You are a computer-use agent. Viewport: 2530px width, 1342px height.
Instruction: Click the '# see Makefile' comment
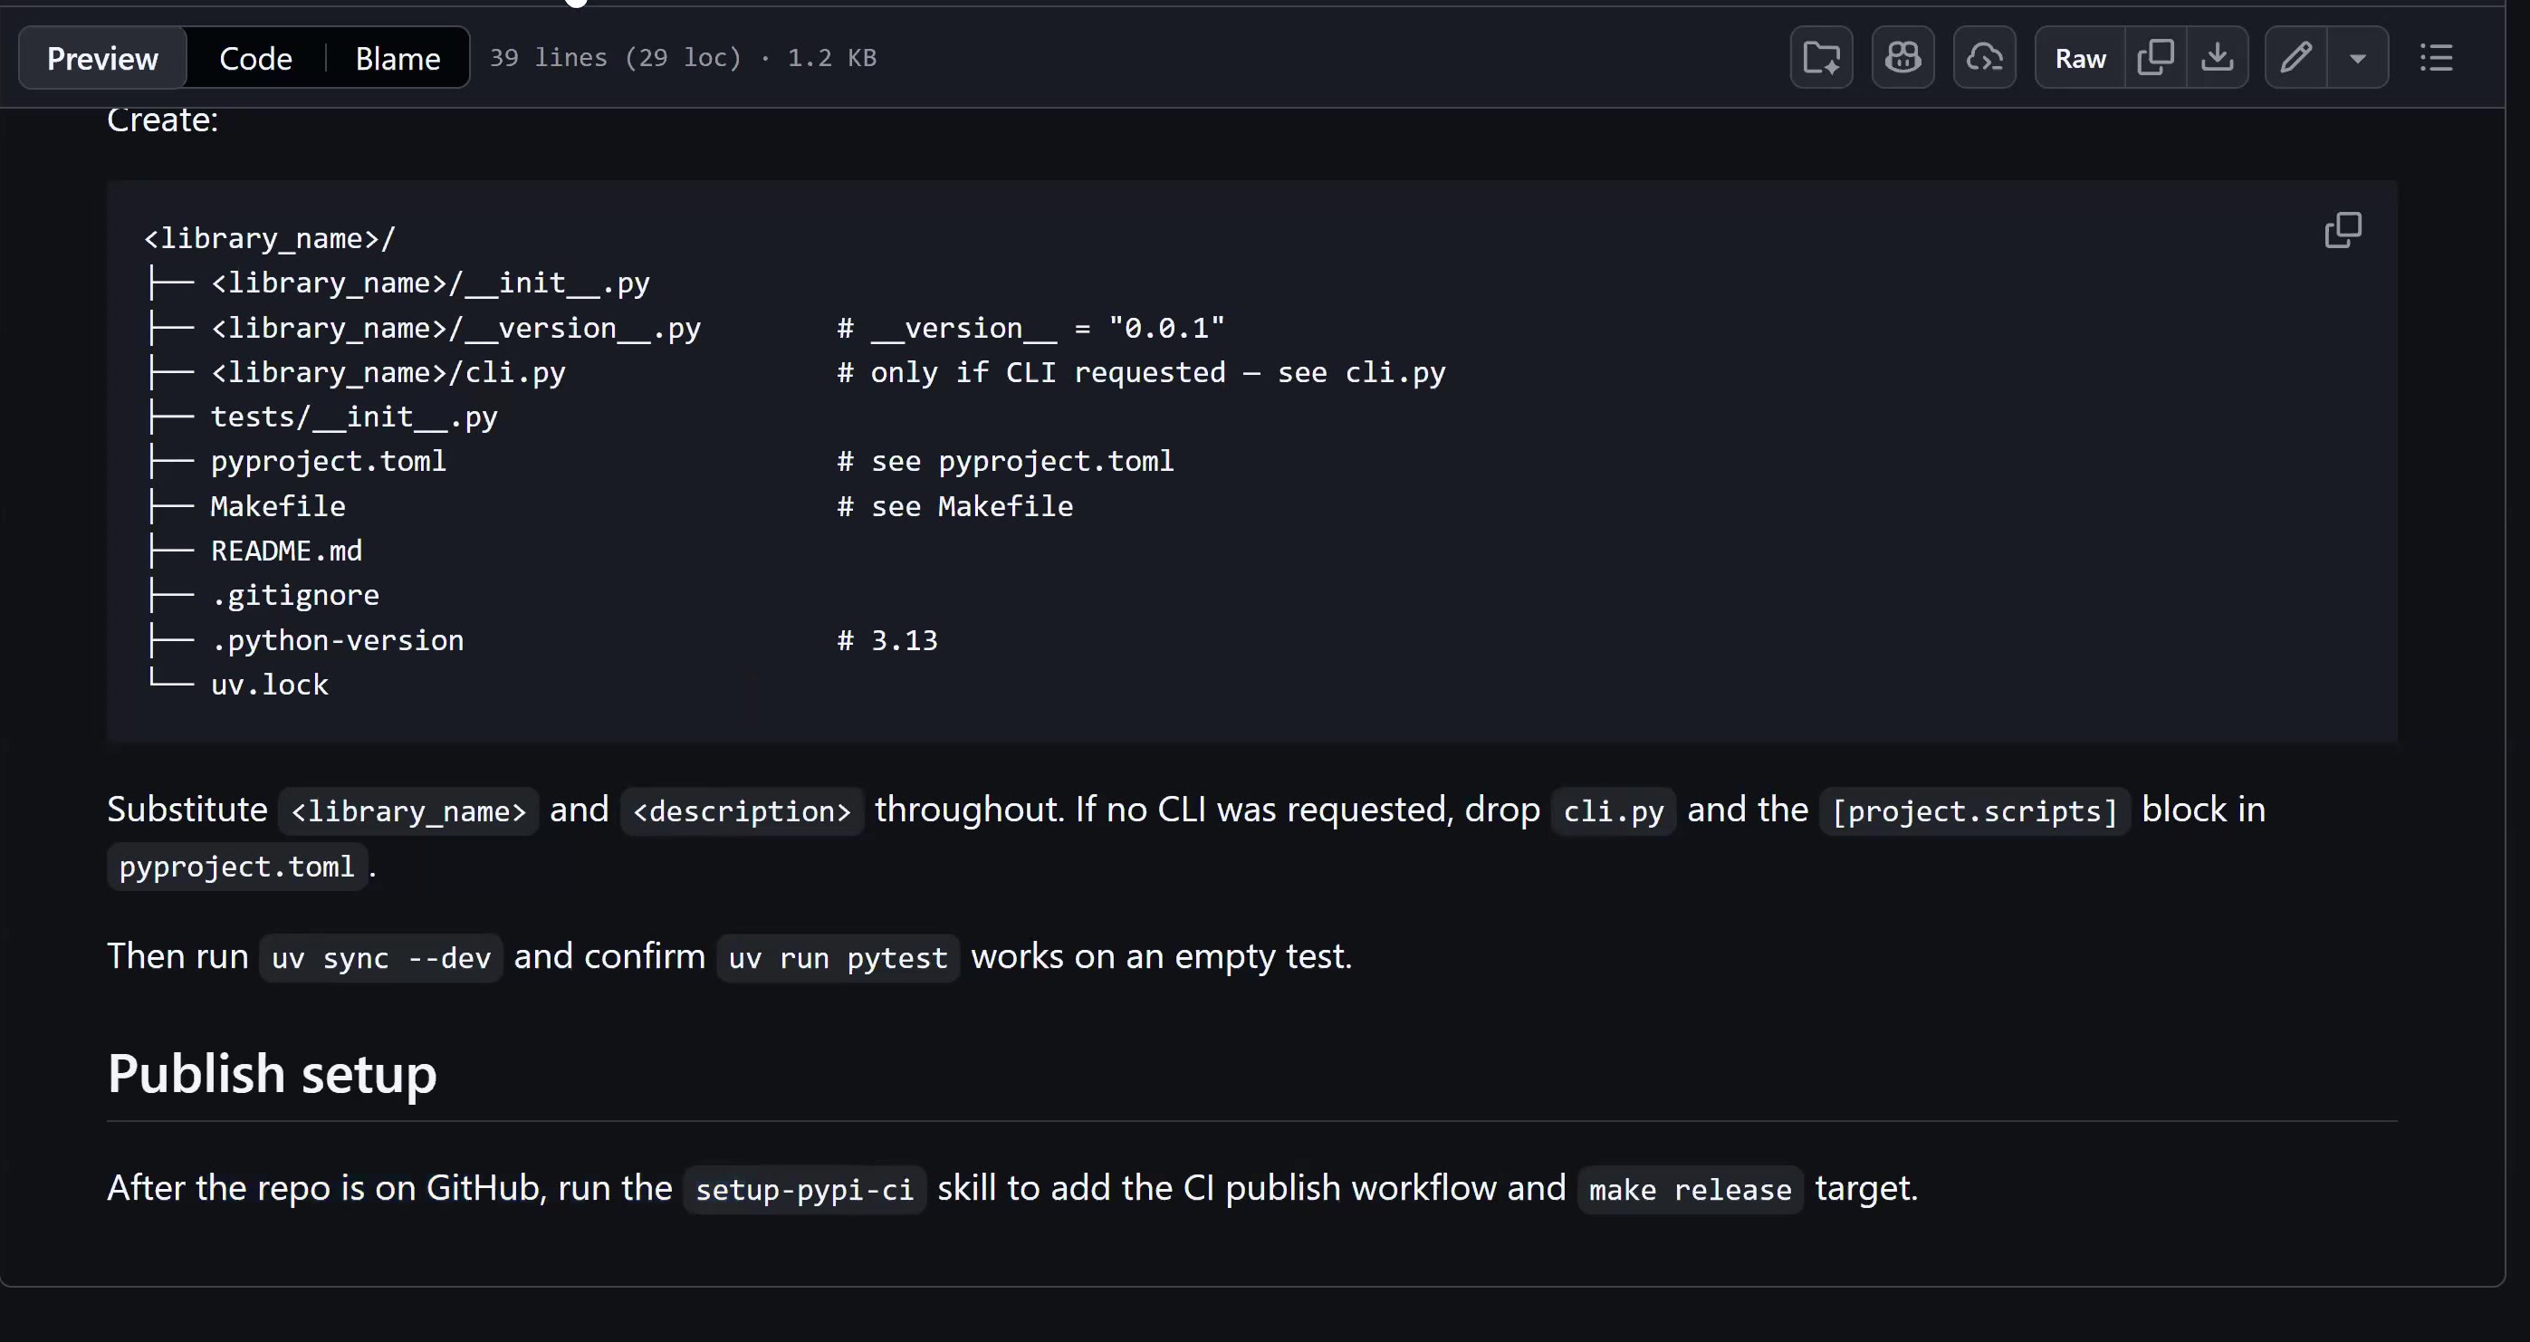click(954, 506)
